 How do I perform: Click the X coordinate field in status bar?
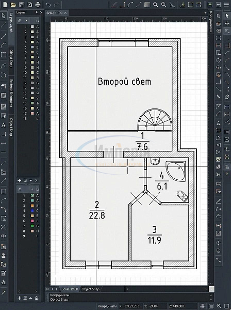(130, 306)
